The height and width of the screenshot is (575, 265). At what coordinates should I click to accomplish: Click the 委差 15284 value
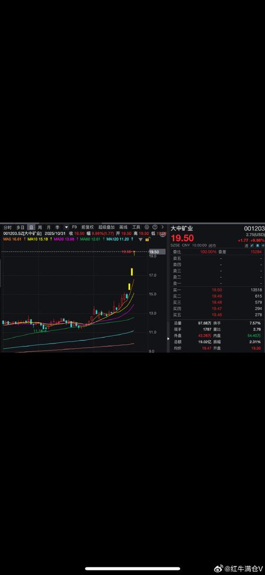[256, 252]
